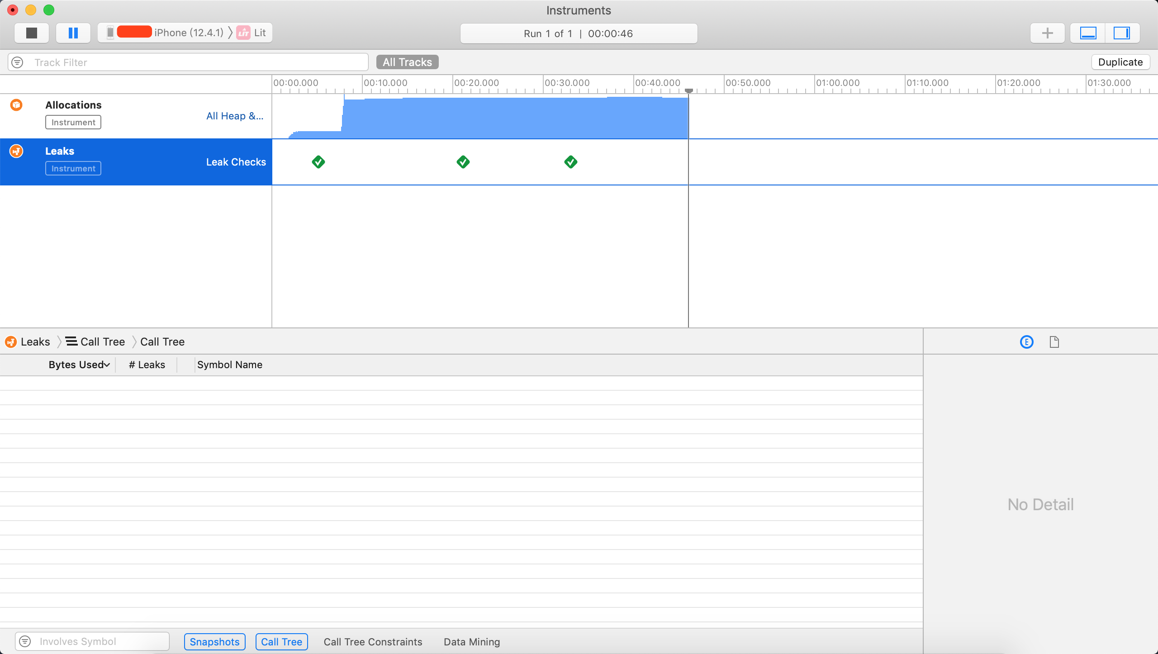Click the add instrument plus button
1158x654 pixels.
tap(1047, 33)
